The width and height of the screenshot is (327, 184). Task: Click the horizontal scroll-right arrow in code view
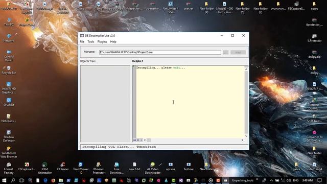click(242, 140)
